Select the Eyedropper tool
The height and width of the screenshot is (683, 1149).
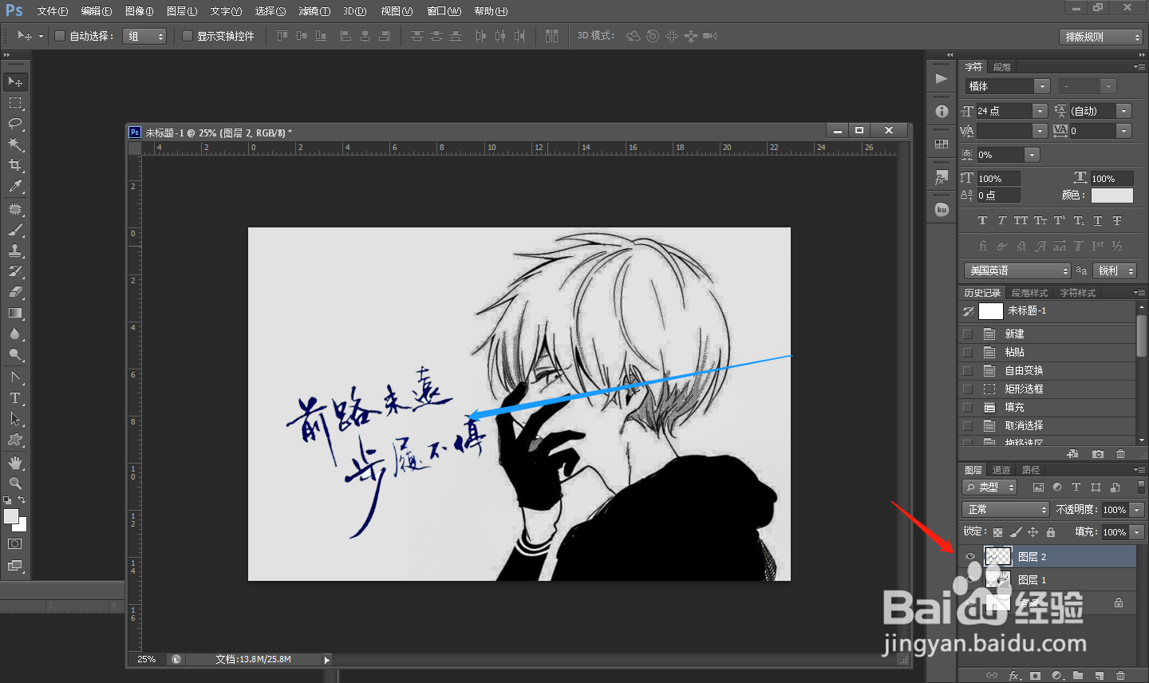click(x=15, y=186)
